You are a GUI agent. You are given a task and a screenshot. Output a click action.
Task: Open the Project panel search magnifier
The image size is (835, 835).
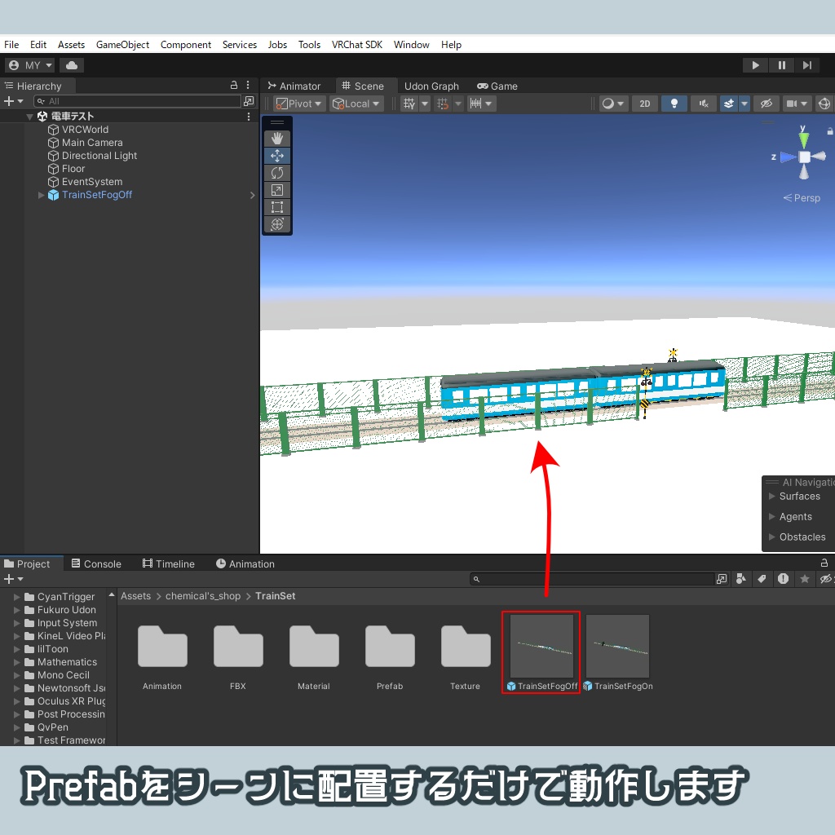476,579
